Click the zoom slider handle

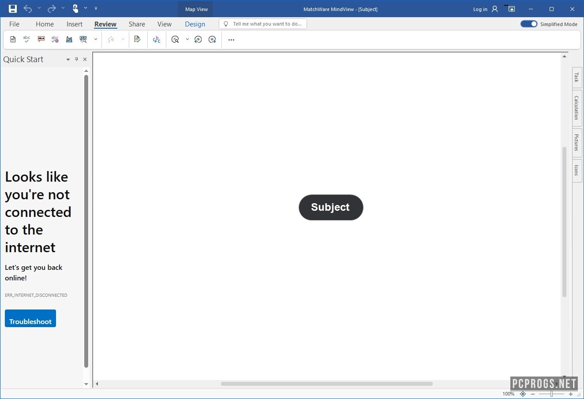coord(551,394)
